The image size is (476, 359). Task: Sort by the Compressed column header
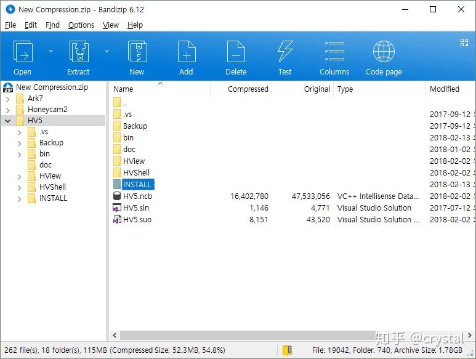pos(241,89)
